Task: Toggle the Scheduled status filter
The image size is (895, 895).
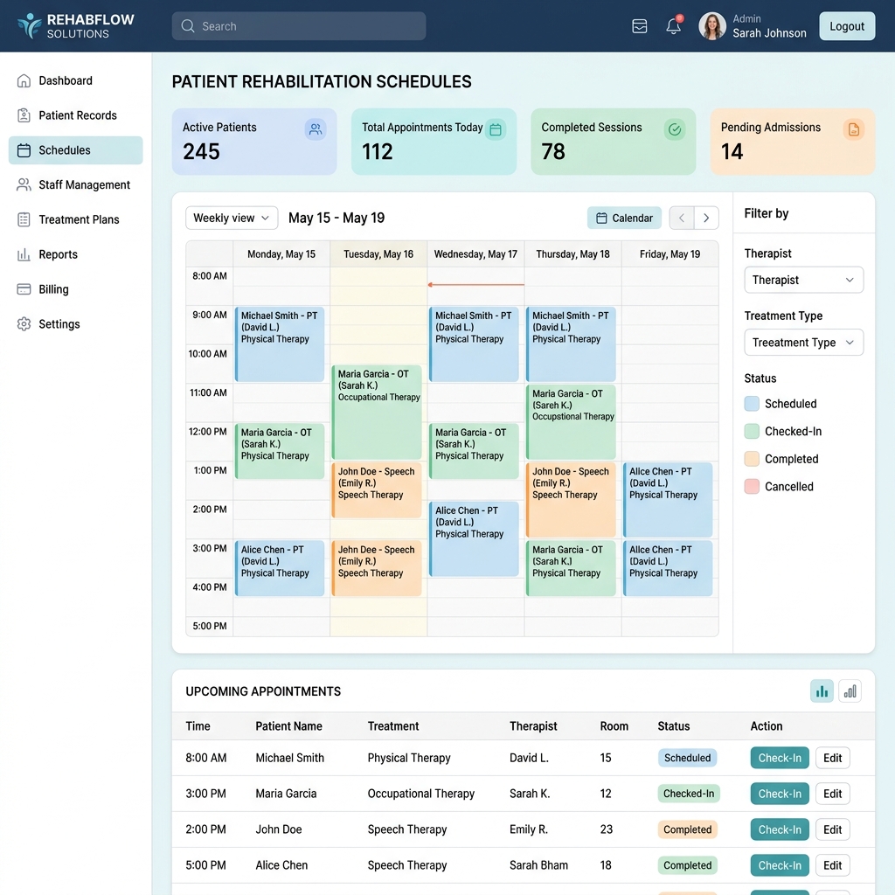Action: (752, 404)
